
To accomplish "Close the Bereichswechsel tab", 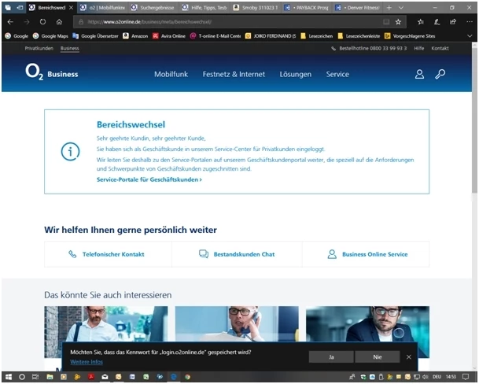I will coord(71,8).
